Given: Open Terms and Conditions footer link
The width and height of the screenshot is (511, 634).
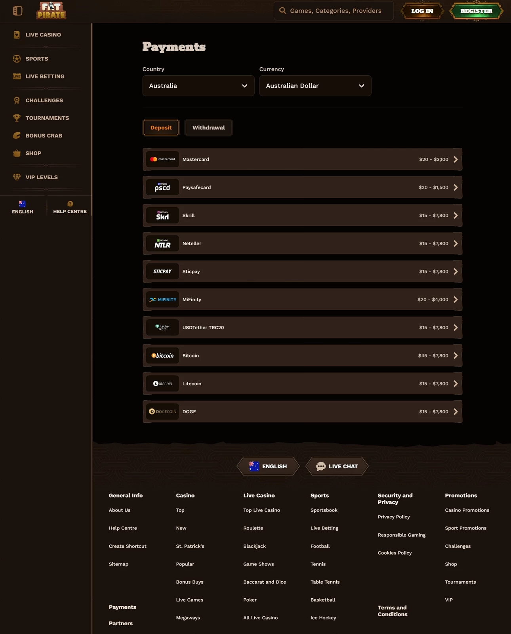Looking at the screenshot, I should click(393, 611).
